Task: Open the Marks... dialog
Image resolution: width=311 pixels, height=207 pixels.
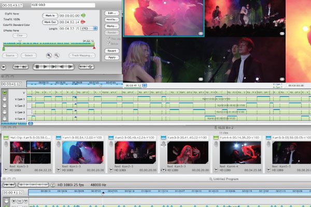Action: click(112, 26)
